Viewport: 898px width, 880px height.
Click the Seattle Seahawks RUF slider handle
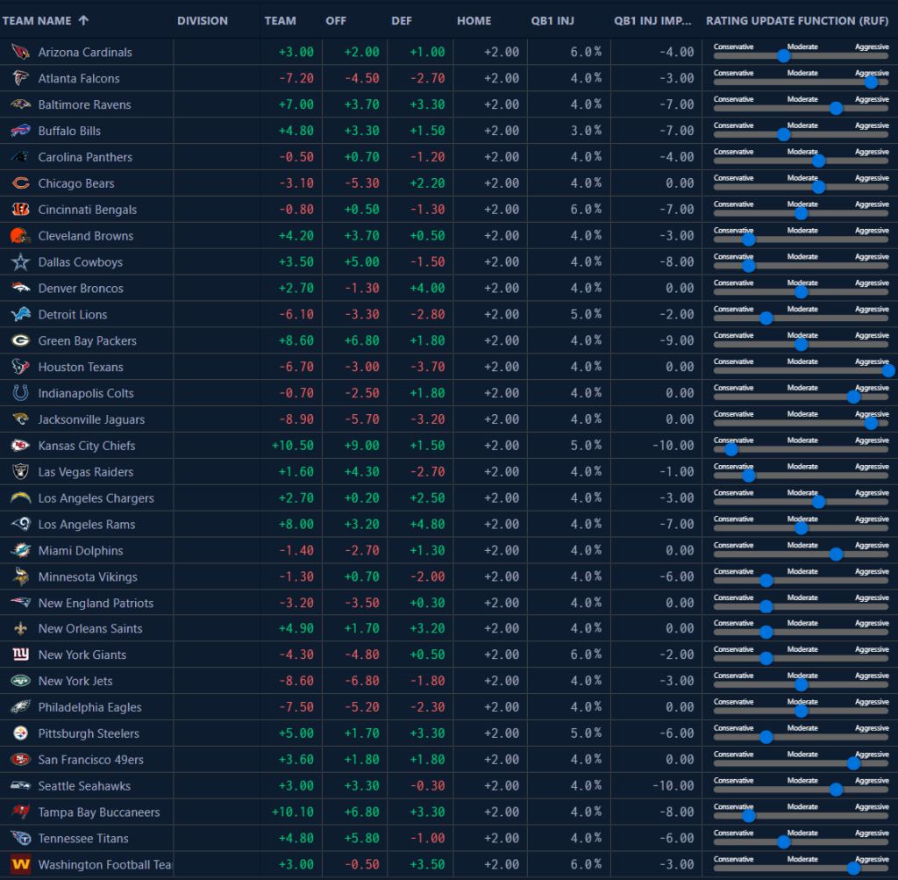(x=836, y=790)
